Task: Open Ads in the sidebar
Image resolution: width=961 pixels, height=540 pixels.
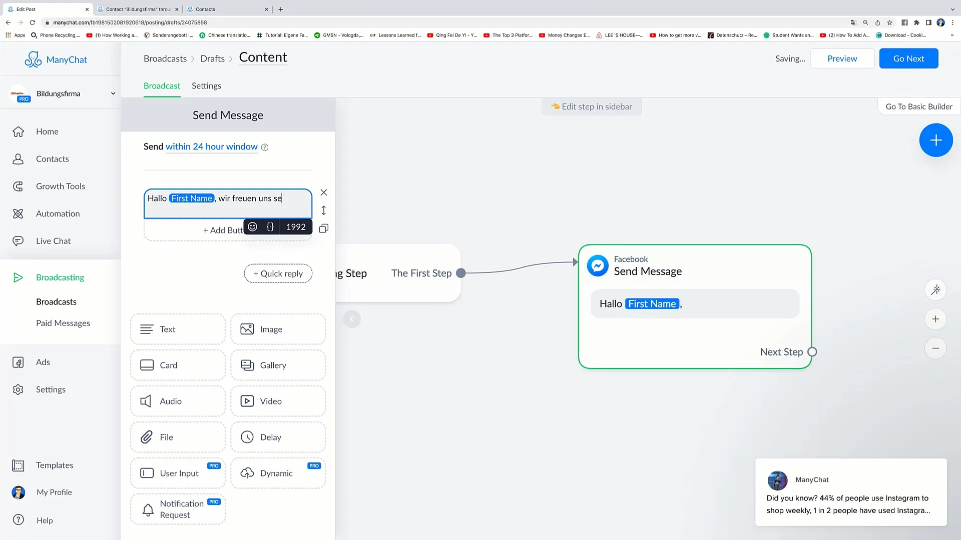Action: coord(43,362)
